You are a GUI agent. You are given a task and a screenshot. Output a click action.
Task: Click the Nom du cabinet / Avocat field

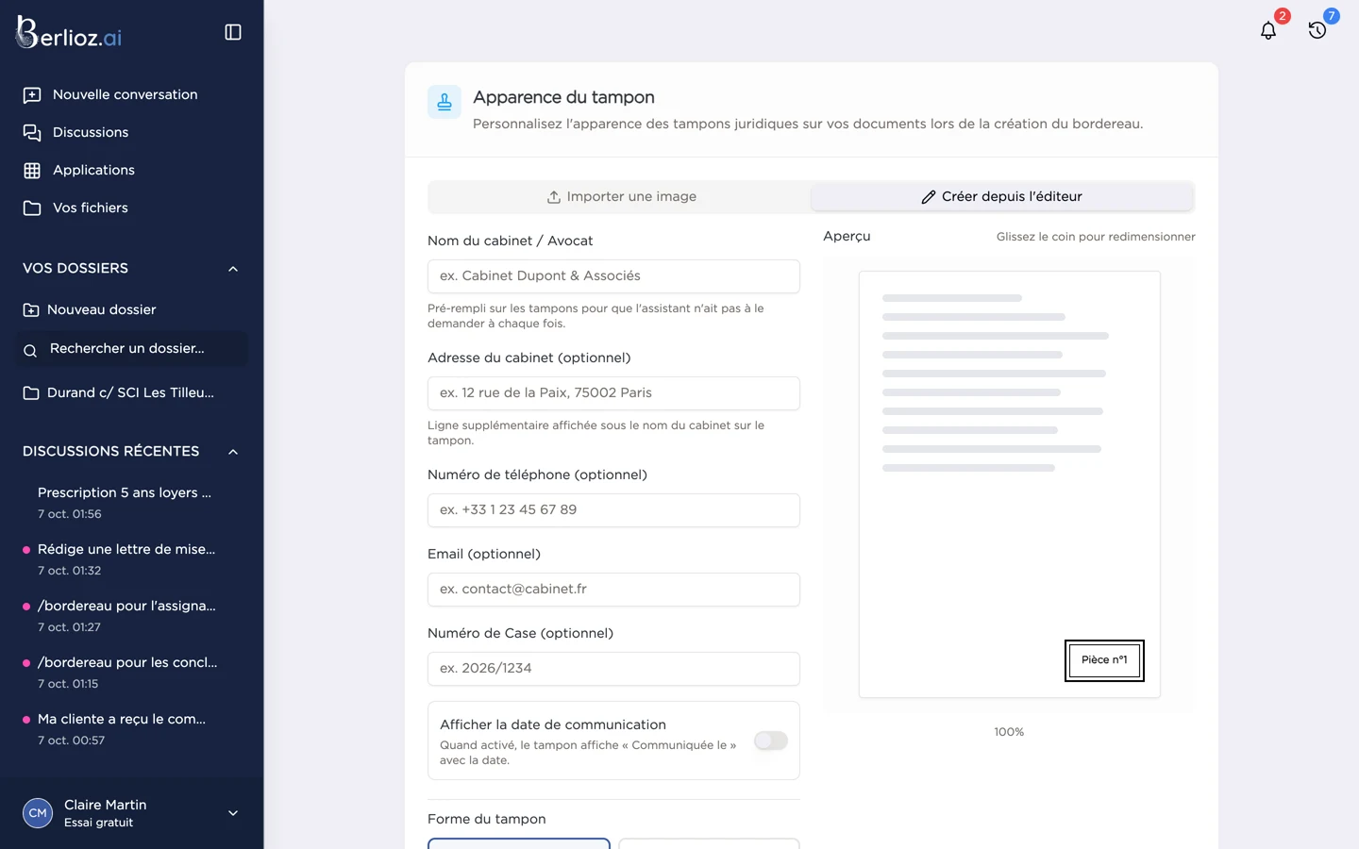tap(613, 276)
